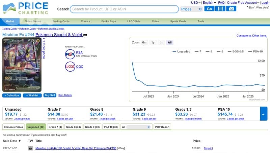The width and height of the screenshot is (270, 153).
Task: Toggle the Ungraded series in chart legend
Action: click(x=182, y=51)
